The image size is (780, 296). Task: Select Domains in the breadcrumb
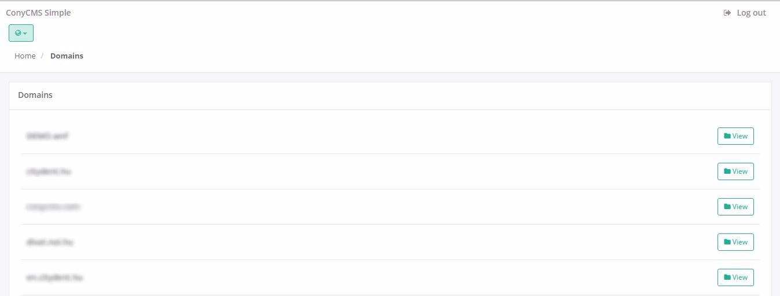pyautogui.click(x=67, y=56)
